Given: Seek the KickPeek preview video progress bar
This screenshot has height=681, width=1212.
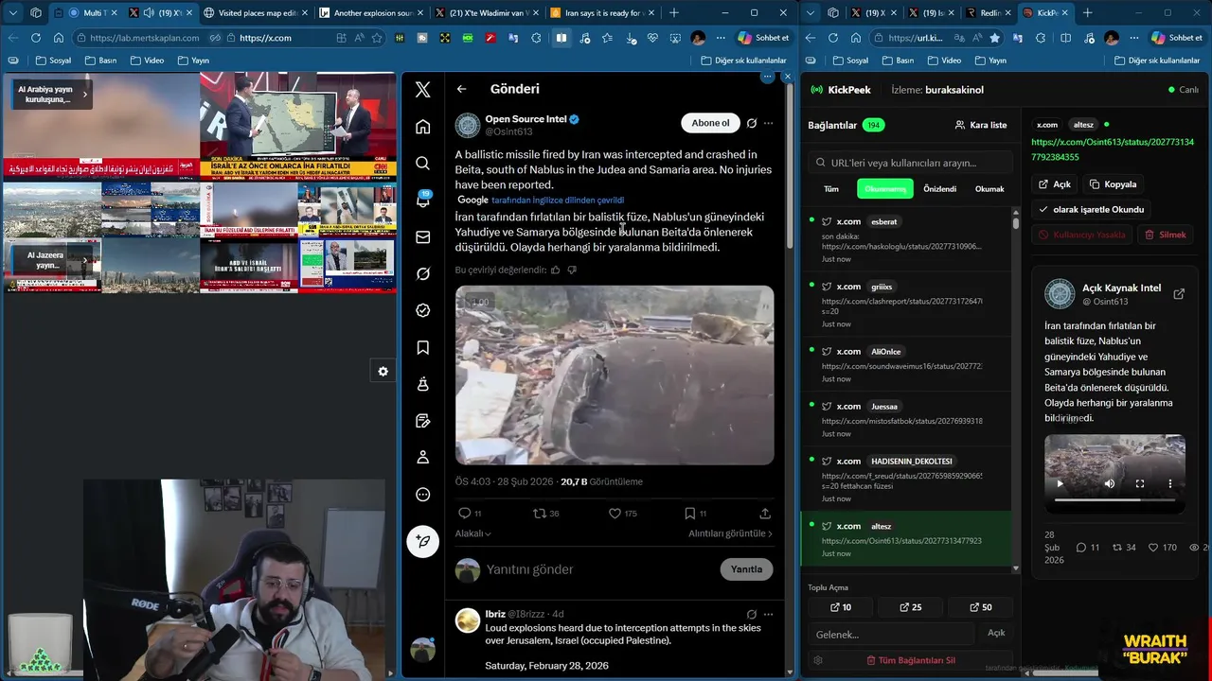Looking at the screenshot, I should (x=1114, y=499).
